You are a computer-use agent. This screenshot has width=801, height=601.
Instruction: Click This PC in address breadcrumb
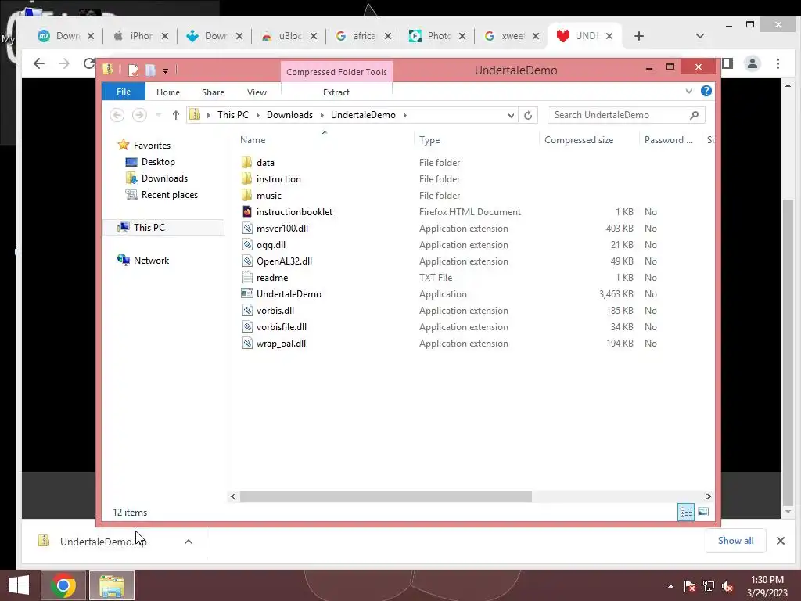pos(233,115)
